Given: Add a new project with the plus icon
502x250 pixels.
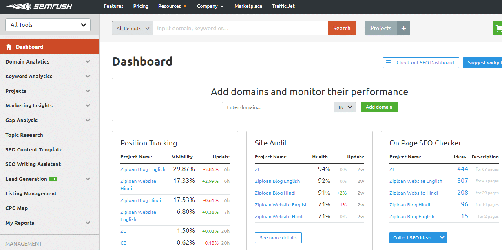Looking at the screenshot, I should click(x=403, y=28).
